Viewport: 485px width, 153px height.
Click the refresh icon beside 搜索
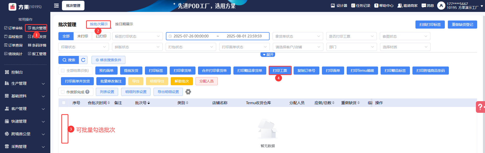tap(83, 60)
